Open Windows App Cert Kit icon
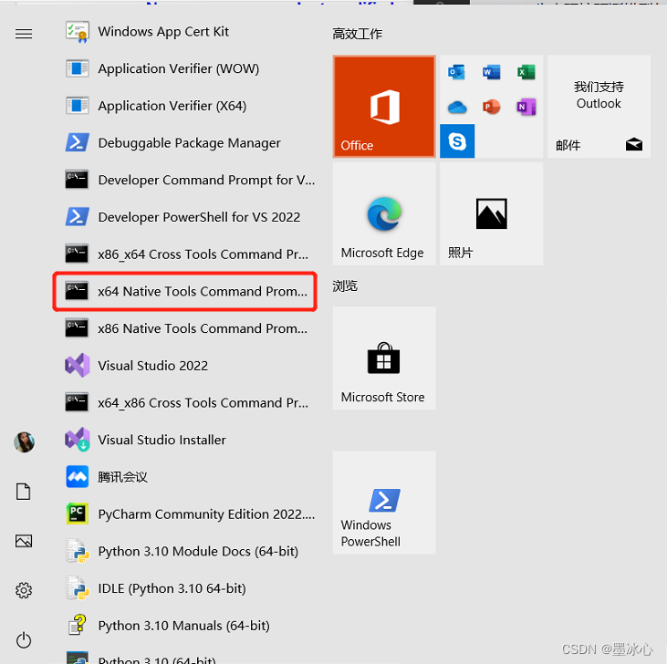The width and height of the screenshot is (667, 664). (x=78, y=32)
